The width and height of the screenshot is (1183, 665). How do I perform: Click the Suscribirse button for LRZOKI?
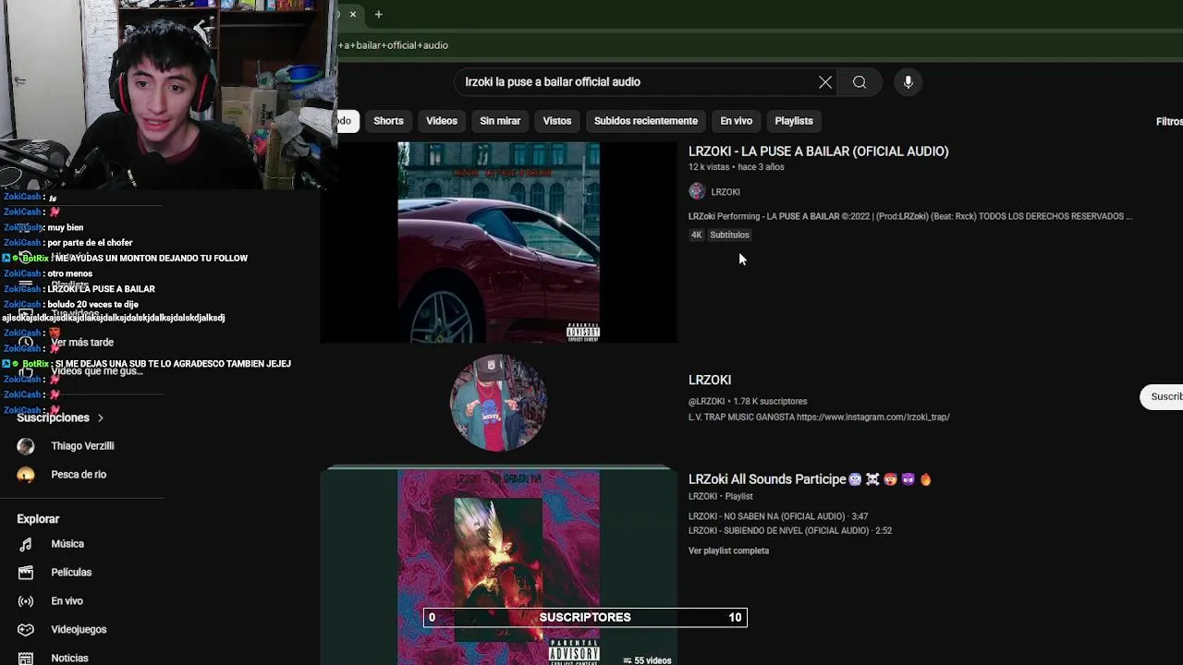[x=1163, y=396]
